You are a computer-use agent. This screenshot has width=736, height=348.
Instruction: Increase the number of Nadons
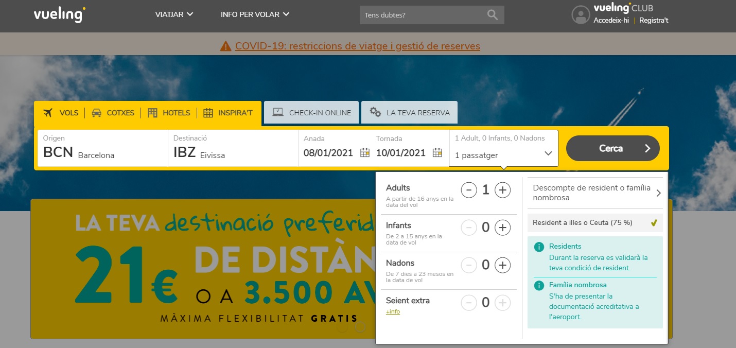click(x=502, y=265)
